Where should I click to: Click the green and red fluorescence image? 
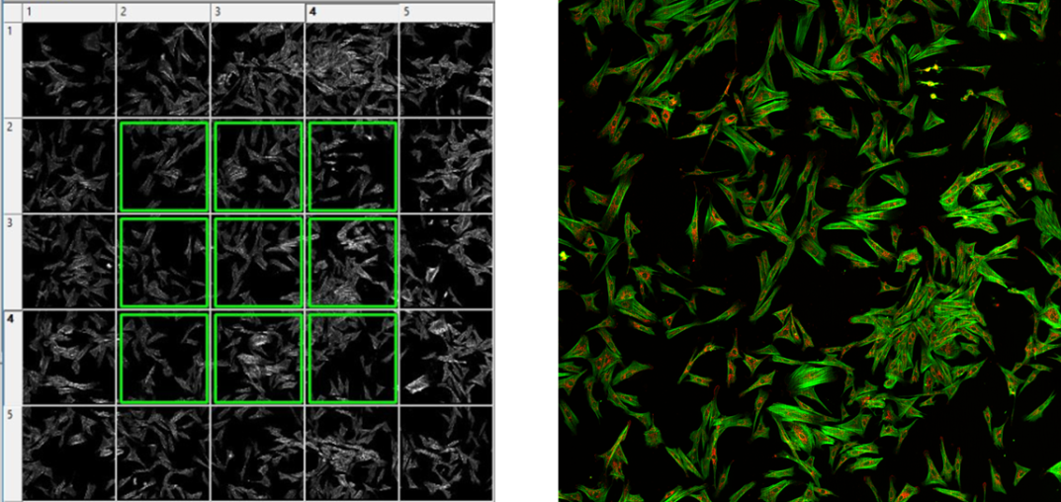click(809, 251)
